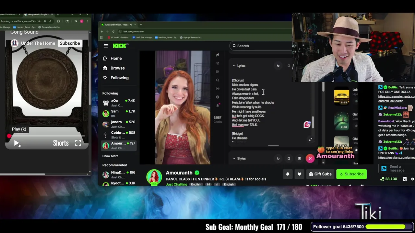This screenshot has width=415, height=233.
Task: Delete styles with the trash icon
Action: [299, 159]
